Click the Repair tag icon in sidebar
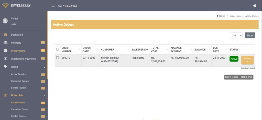The height and width of the screenshot is (120, 262). click(5, 67)
